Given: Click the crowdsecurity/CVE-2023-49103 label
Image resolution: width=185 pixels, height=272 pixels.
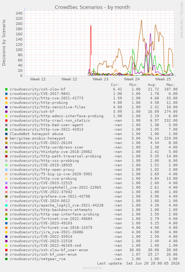Looking at the screenshot, I should [41, 223].
